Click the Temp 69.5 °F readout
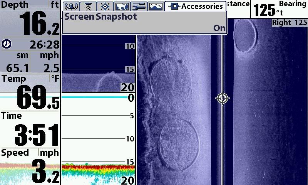The image size is (308, 185). tap(30, 92)
